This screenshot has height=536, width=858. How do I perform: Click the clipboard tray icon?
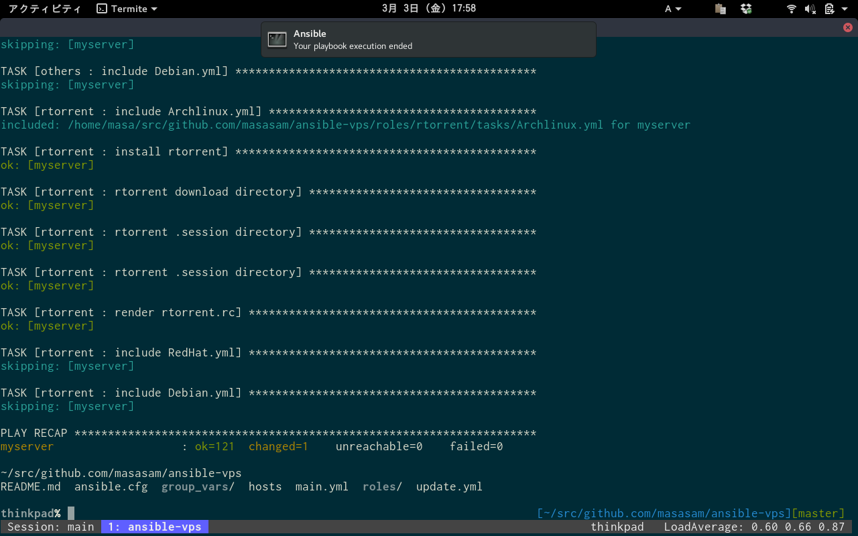(721, 9)
